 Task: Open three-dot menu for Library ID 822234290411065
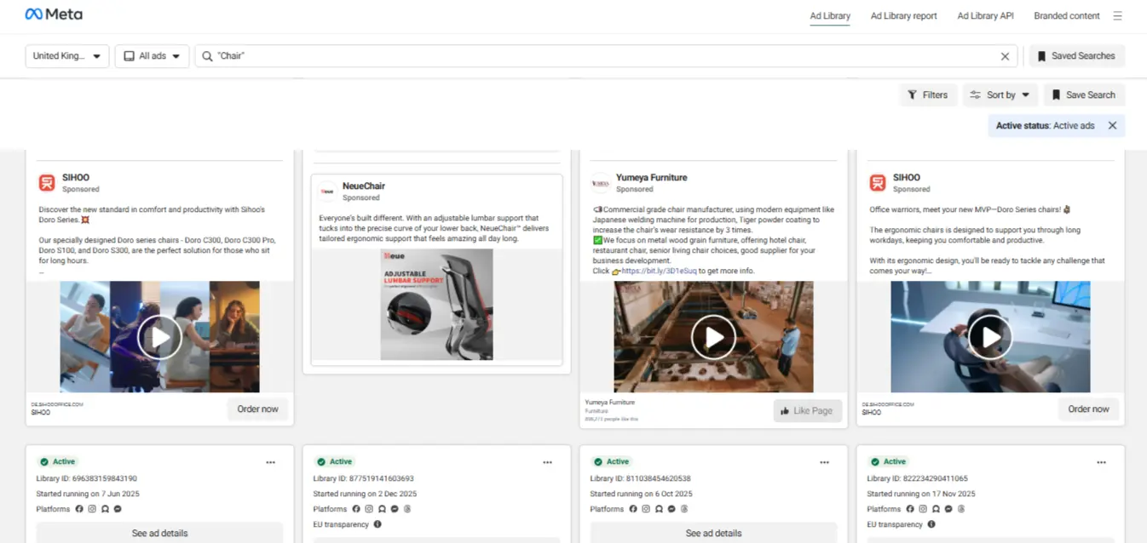pos(1101,462)
